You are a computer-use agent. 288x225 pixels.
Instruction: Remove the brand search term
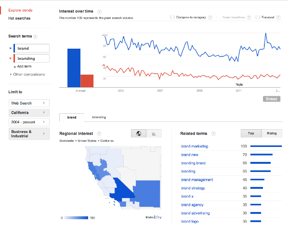11,48
